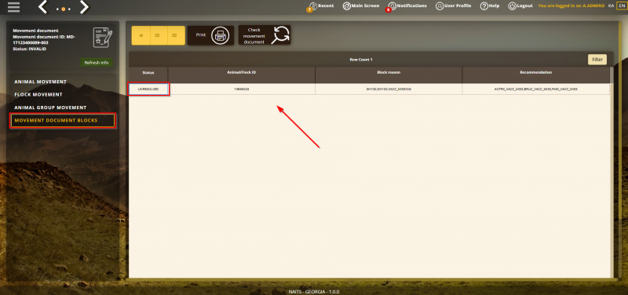Click the home icon in yellow breadcrumb

(141, 35)
